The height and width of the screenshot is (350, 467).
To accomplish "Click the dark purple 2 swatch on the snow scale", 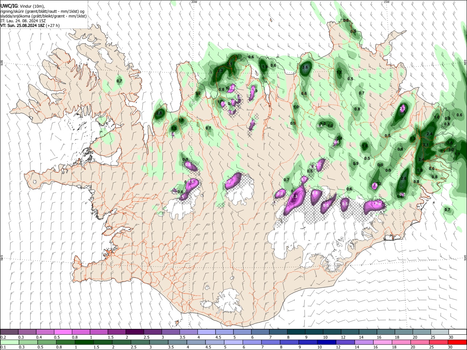I will pyautogui.click(x=135, y=332).
